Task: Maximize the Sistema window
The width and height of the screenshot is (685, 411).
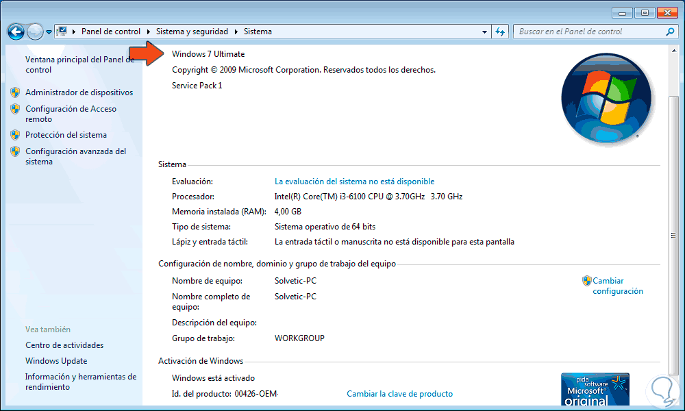Action: (645, 12)
